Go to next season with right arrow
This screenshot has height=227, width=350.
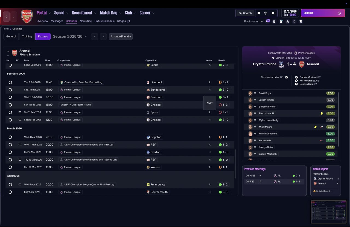tap(103, 36)
